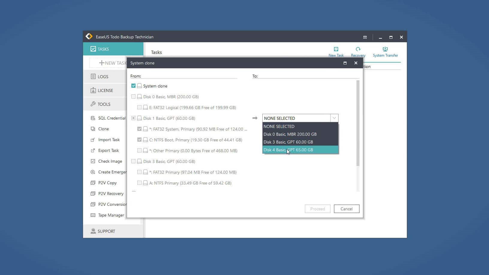Open the LICENSE sidebar section

pos(105,90)
